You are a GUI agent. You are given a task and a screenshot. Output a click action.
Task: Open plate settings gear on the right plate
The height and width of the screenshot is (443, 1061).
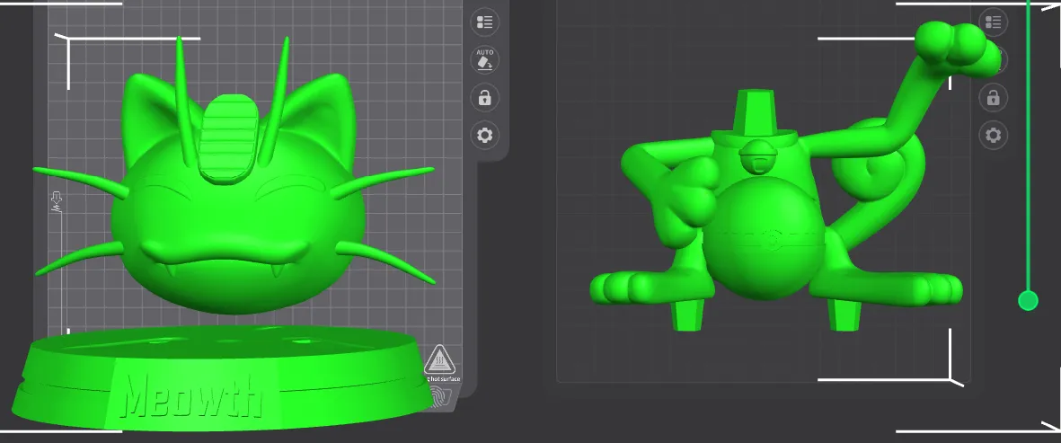[x=993, y=136]
